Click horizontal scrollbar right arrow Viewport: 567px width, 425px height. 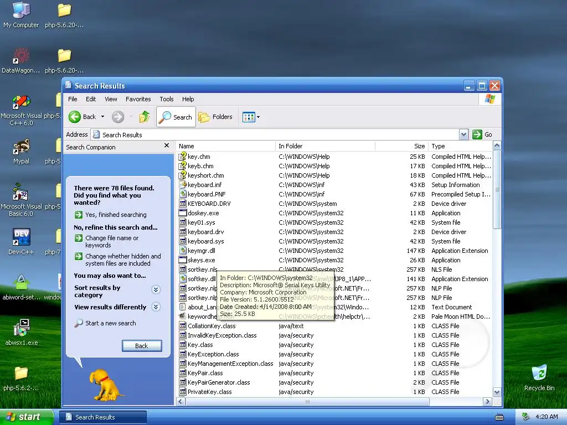point(487,402)
